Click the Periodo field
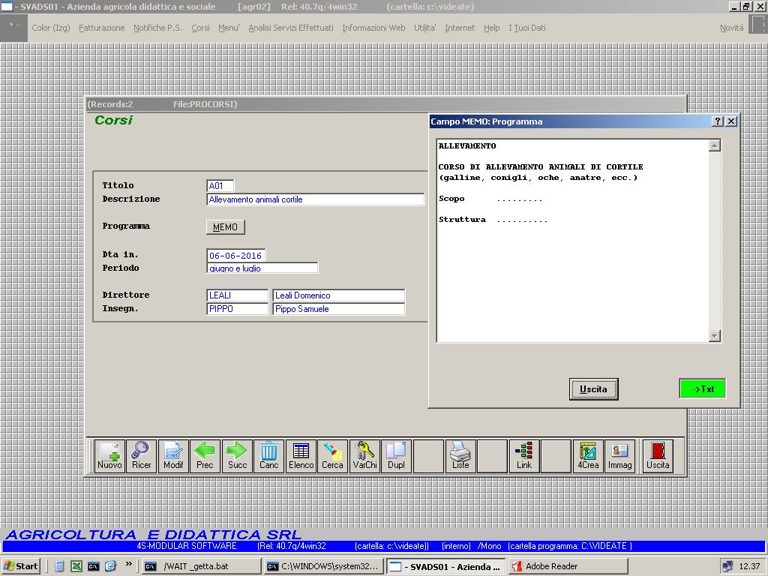Viewport: 768px width, 576px height. point(262,268)
